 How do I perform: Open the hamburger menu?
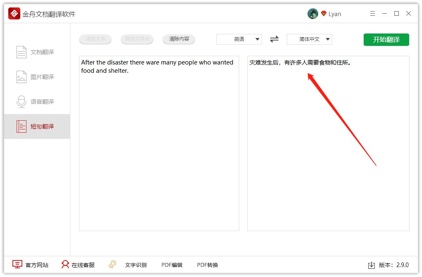click(372, 13)
